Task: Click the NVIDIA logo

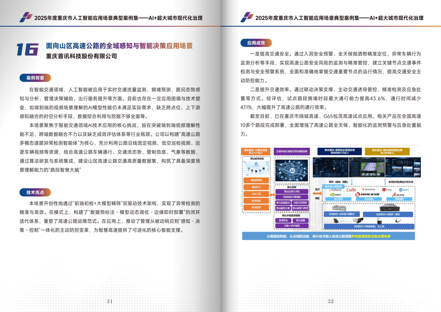Action: (x=335, y=195)
